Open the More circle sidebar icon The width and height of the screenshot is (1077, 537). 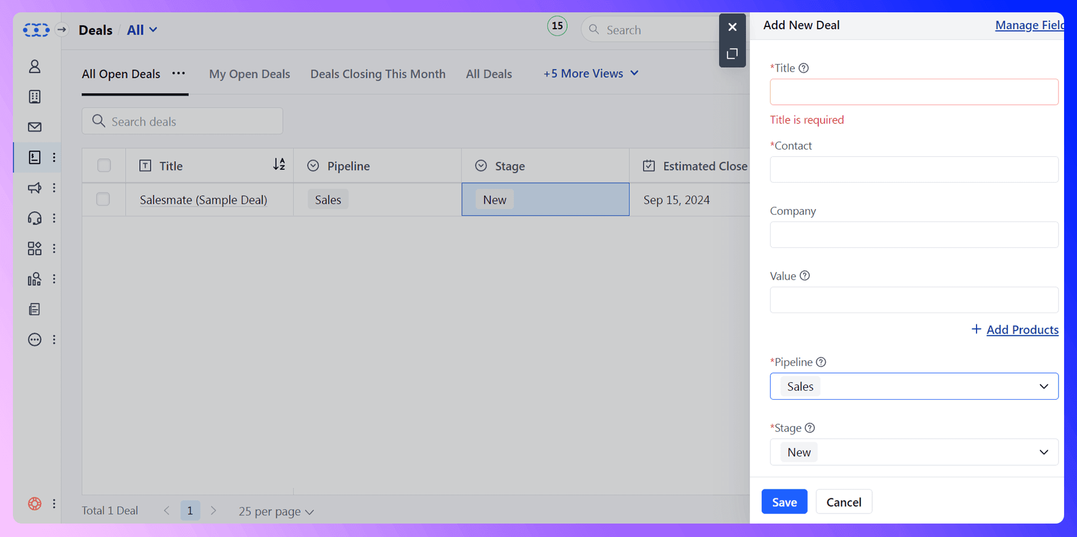click(35, 339)
